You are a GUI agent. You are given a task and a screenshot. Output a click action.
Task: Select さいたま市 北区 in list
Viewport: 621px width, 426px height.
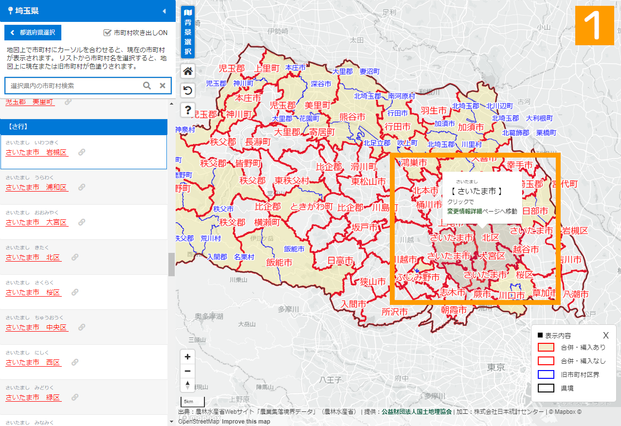[x=34, y=257]
